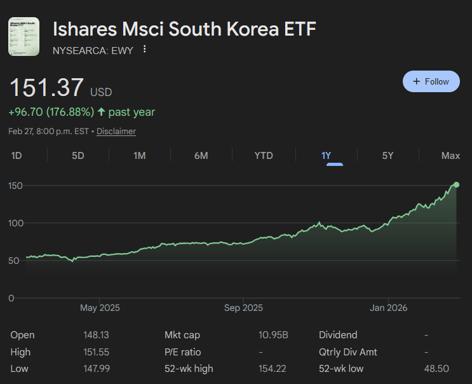Click the Dividend label

(338, 335)
